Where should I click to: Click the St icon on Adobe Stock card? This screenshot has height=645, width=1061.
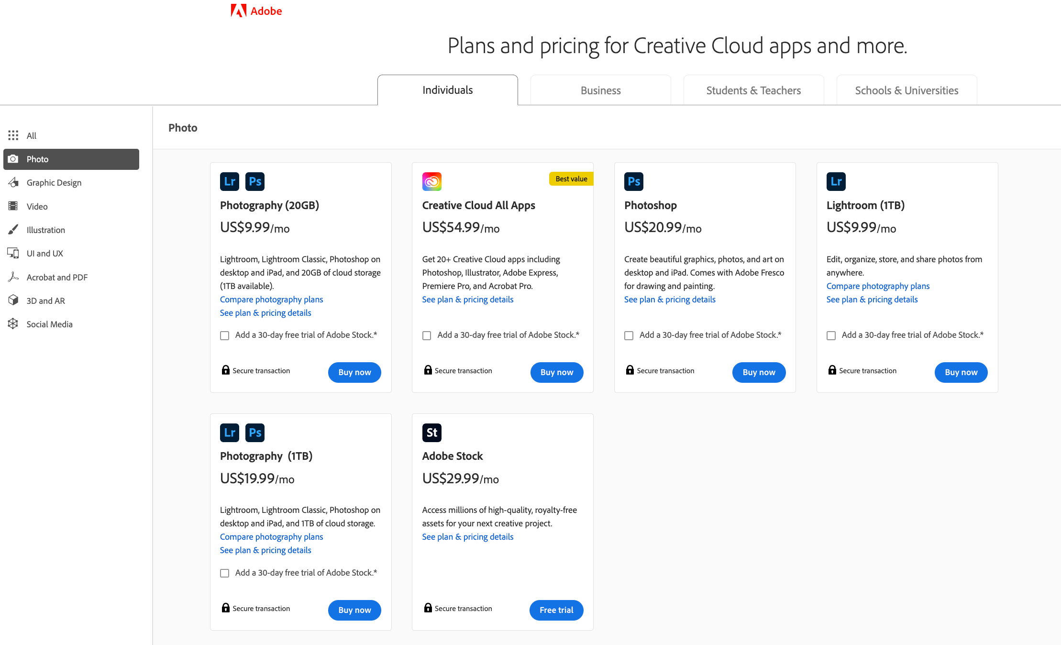click(x=432, y=433)
